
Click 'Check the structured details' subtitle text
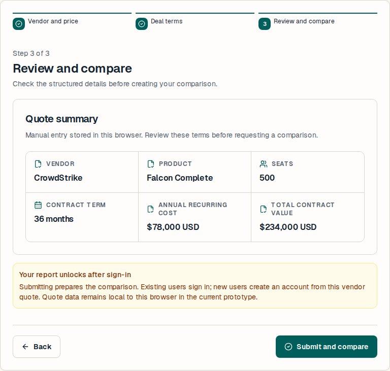(115, 84)
